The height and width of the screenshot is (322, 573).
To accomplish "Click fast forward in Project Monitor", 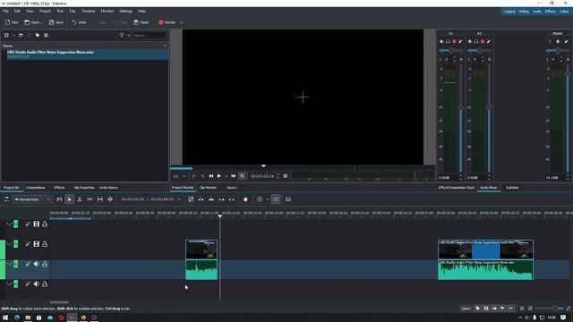I will [x=233, y=176].
